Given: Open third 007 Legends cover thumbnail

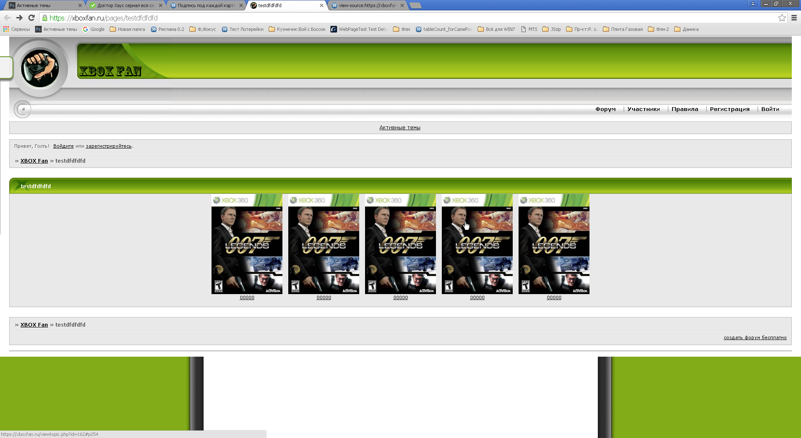Looking at the screenshot, I should tap(400, 244).
